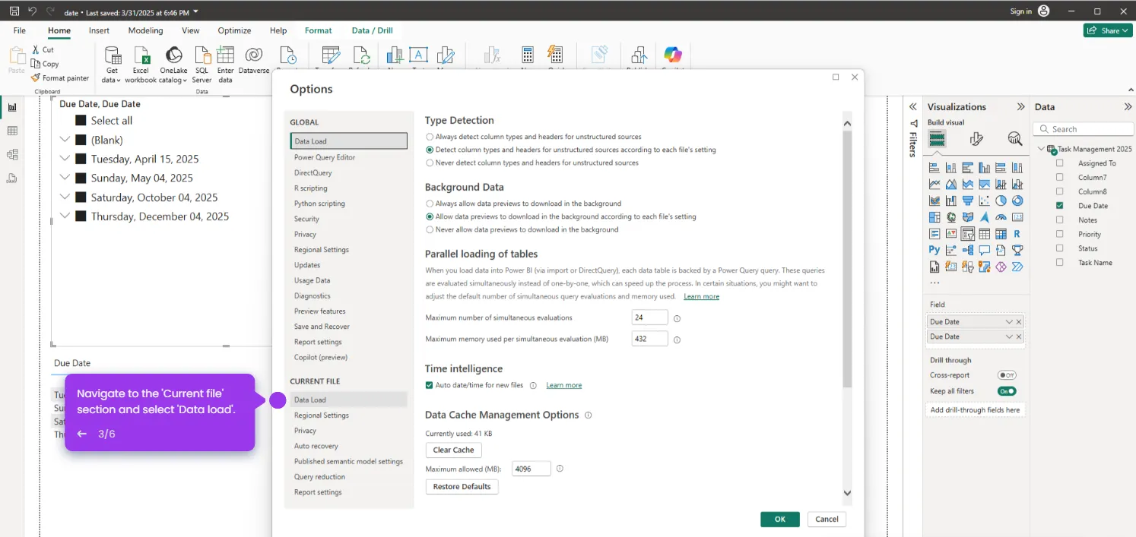Choose the Line chart visual icon
The height and width of the screenshot is (537, 1136).
tap(935, 184)
